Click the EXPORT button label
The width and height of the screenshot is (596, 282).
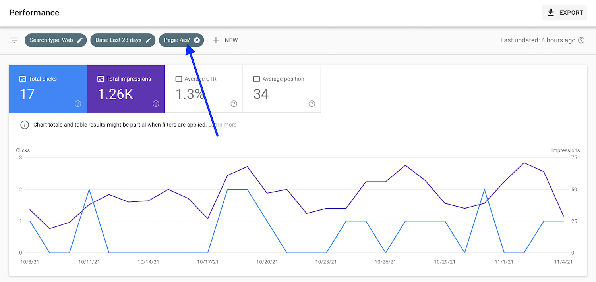point(571,13)
